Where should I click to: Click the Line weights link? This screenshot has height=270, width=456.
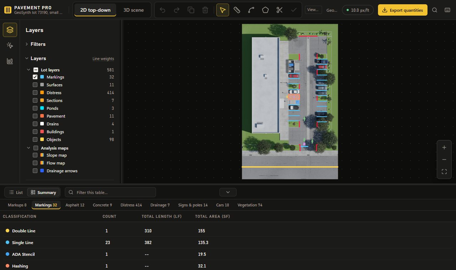click(x=103, y=59)
